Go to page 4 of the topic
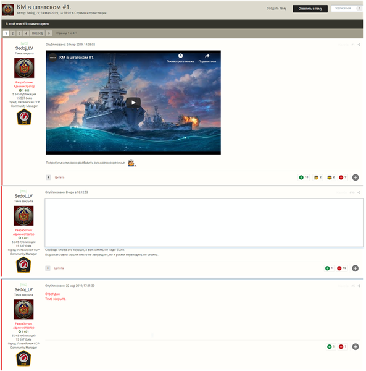The image size is (366, 371). (x=26, y=33)
